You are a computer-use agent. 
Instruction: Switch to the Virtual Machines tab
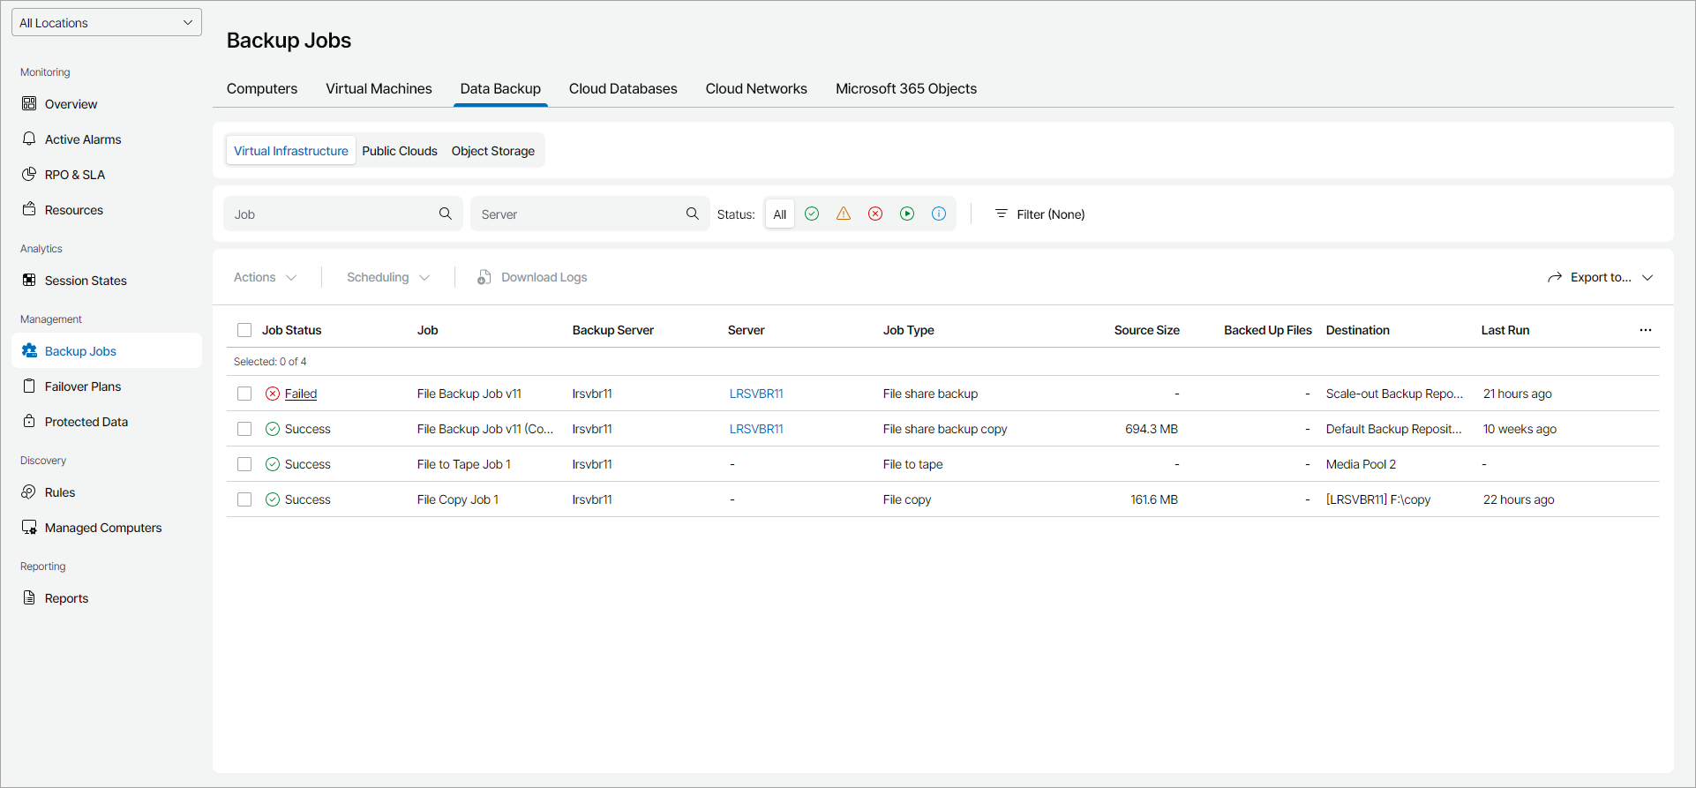[x=379, y=88]
